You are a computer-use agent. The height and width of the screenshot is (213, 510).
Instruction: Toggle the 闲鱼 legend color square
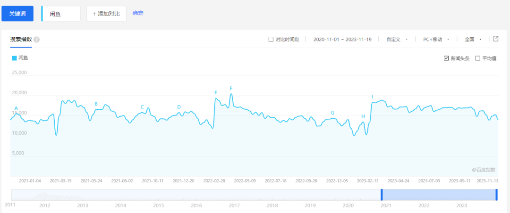pyautogui.click(x=14, y=58)
